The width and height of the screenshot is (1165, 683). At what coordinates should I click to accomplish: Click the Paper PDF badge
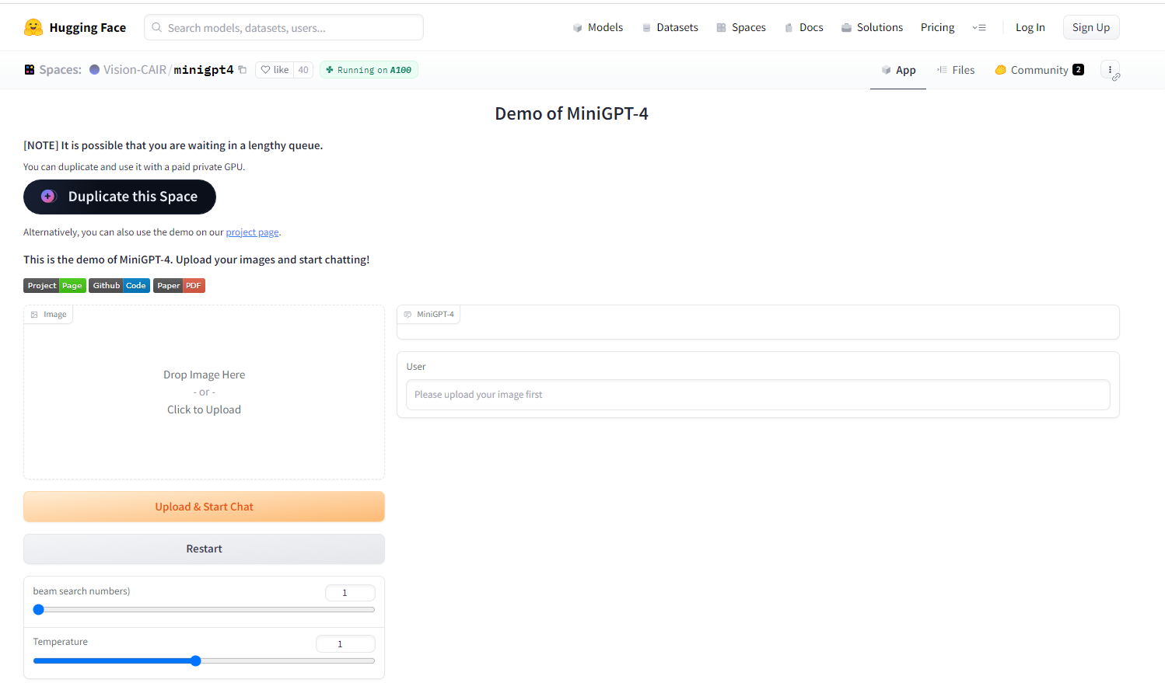179,286
